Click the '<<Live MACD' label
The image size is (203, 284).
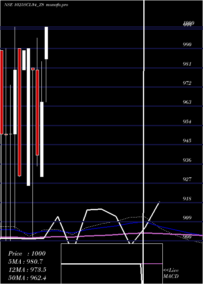click(171, 273)
